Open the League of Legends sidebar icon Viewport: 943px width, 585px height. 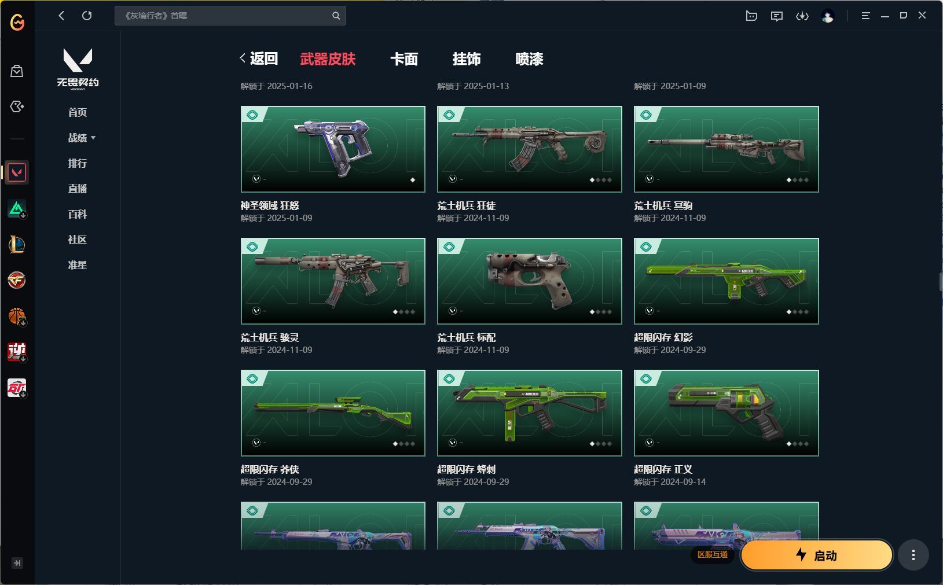17,244
